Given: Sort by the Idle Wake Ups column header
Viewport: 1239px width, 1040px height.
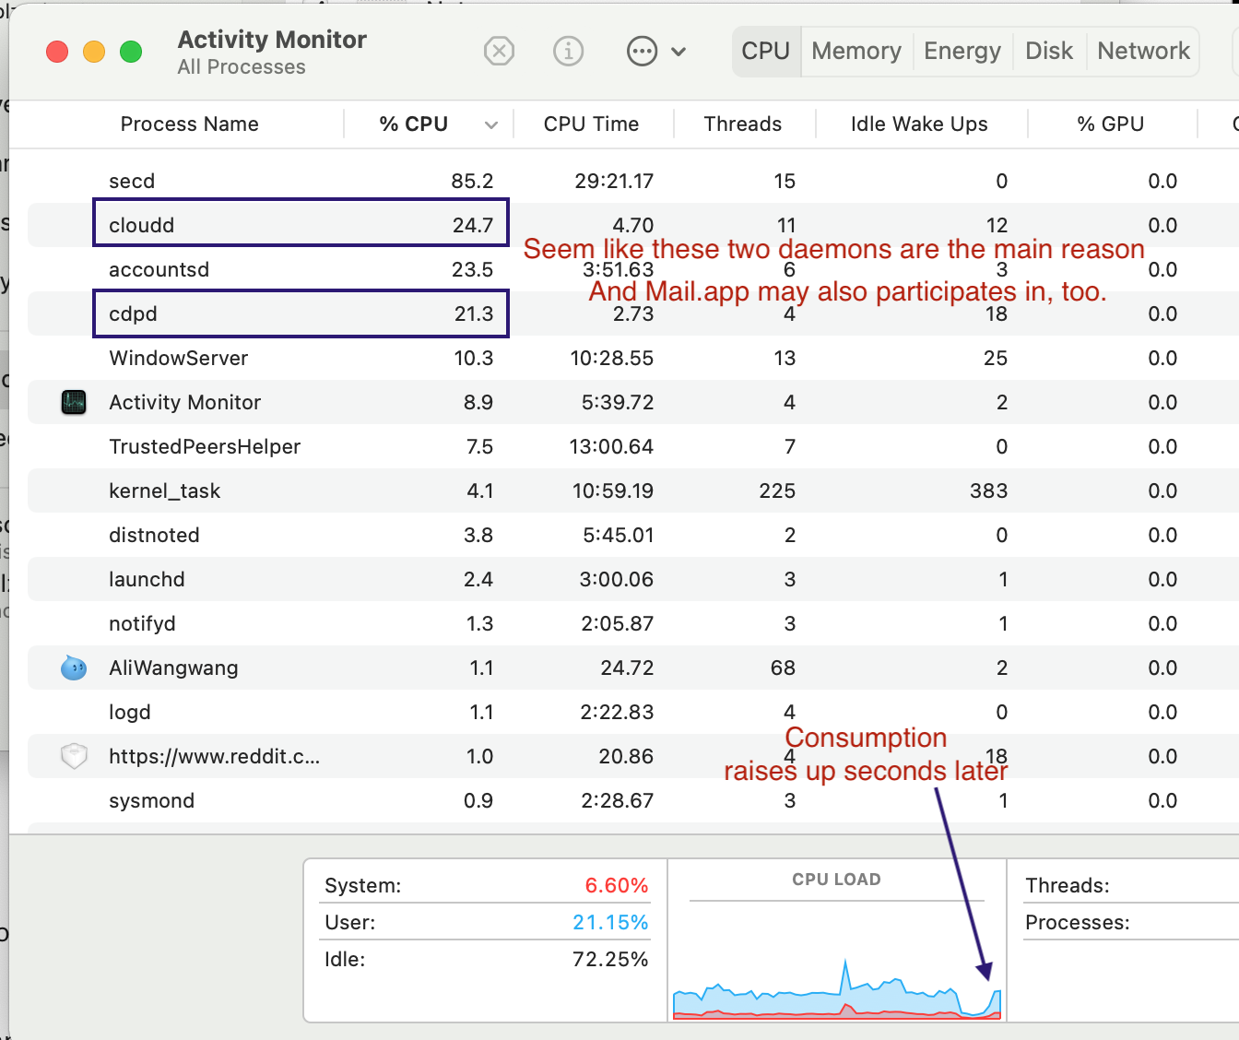Looking at the screenshot, I should pyautogui.click(x=919, y=124).
